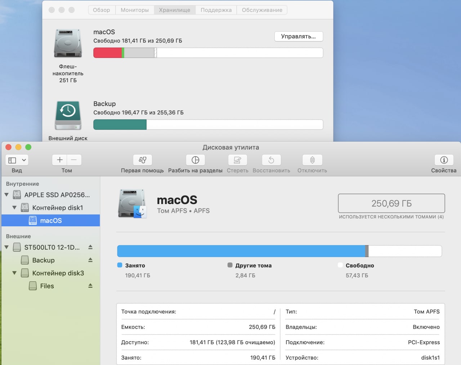The width and height of the screenshot is (461, 365).
Task: Click the Erase toolbar icon
Action: [x=237, y=160]
